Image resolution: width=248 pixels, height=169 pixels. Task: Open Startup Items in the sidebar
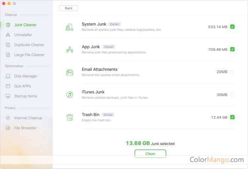pyautogui.click(x=25, y=96)
